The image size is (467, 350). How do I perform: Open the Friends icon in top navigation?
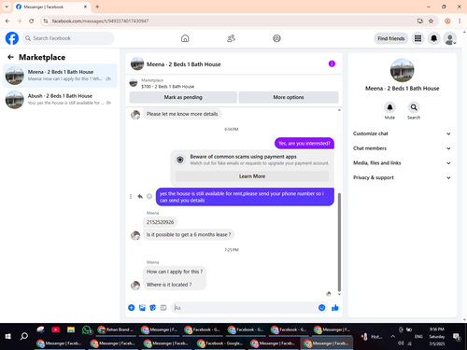coord(231,38)
